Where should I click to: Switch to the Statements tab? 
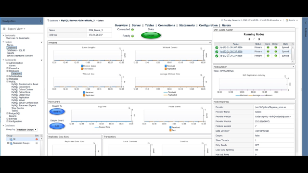coord(187,25)
